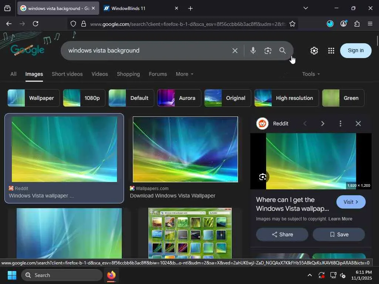Submit search with magnifier icon
This screenshot has height=284, width=379.
pos(282,50)
